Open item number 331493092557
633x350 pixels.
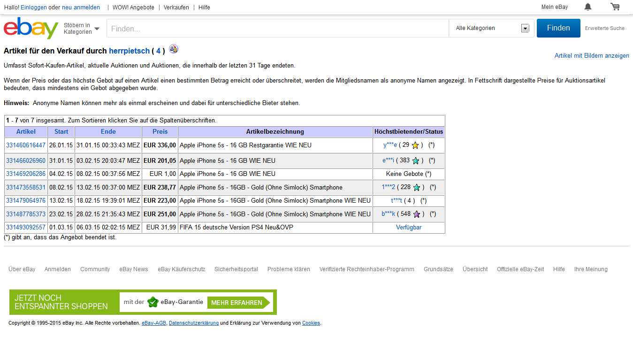[x=26, y=228]
